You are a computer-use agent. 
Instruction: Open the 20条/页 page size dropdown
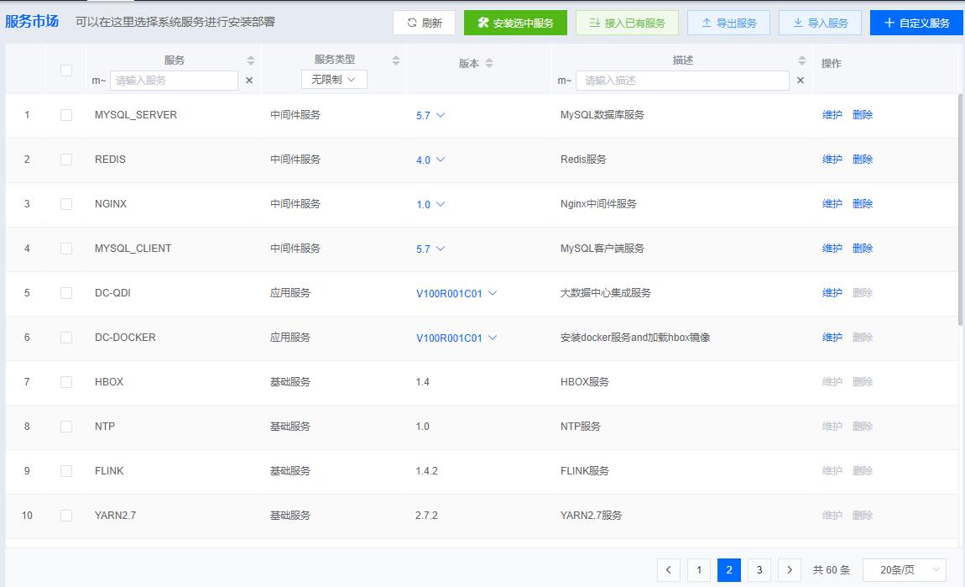[x=905, y=569]
